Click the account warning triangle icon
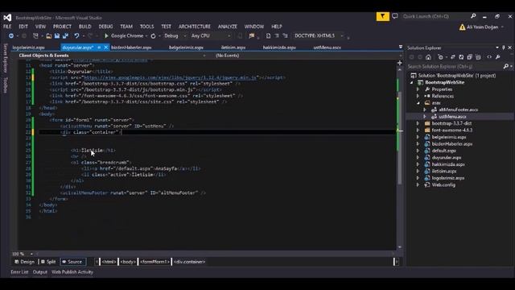515x290 pixels. coord(463,27)
